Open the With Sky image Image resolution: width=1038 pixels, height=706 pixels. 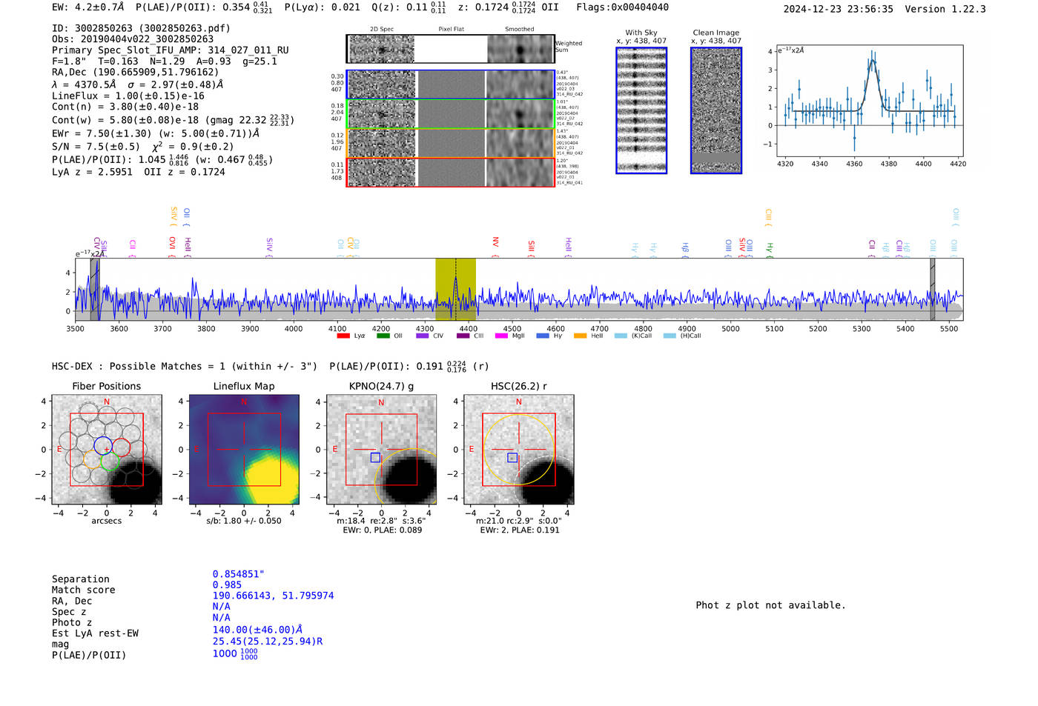(x=641, y=110)
